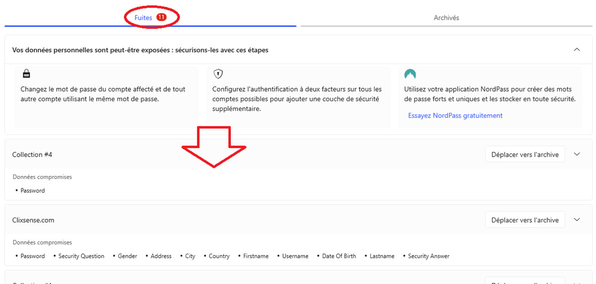Screen dimensions: 596x284
Task: Open the Archivés tab
Action: click(446, 17)
